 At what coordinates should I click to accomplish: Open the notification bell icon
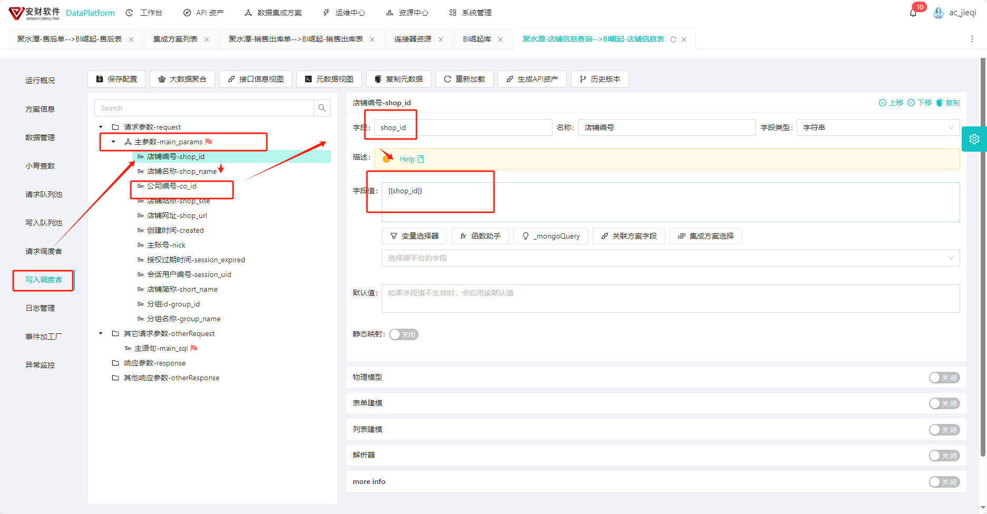tap(913, 13)
